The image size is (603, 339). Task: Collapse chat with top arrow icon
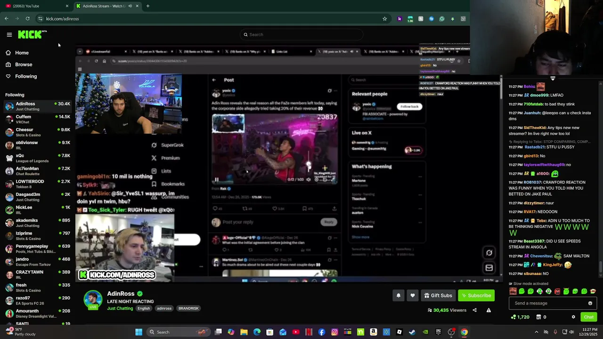coord(553,79)
